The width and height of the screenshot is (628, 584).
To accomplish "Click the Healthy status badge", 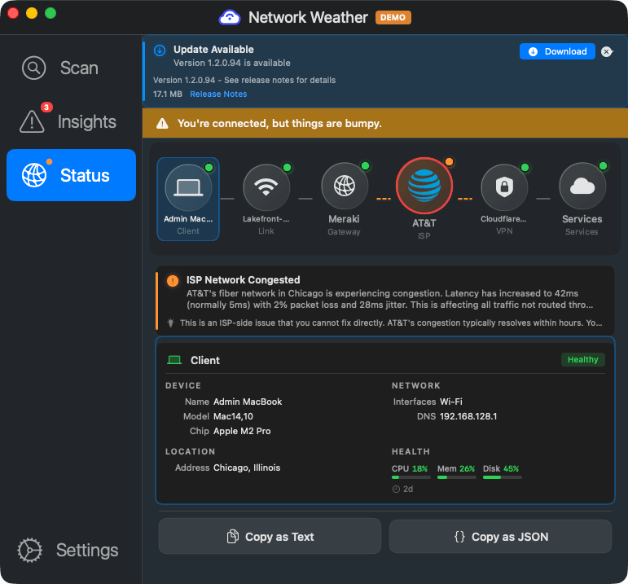I will (582, 360).
